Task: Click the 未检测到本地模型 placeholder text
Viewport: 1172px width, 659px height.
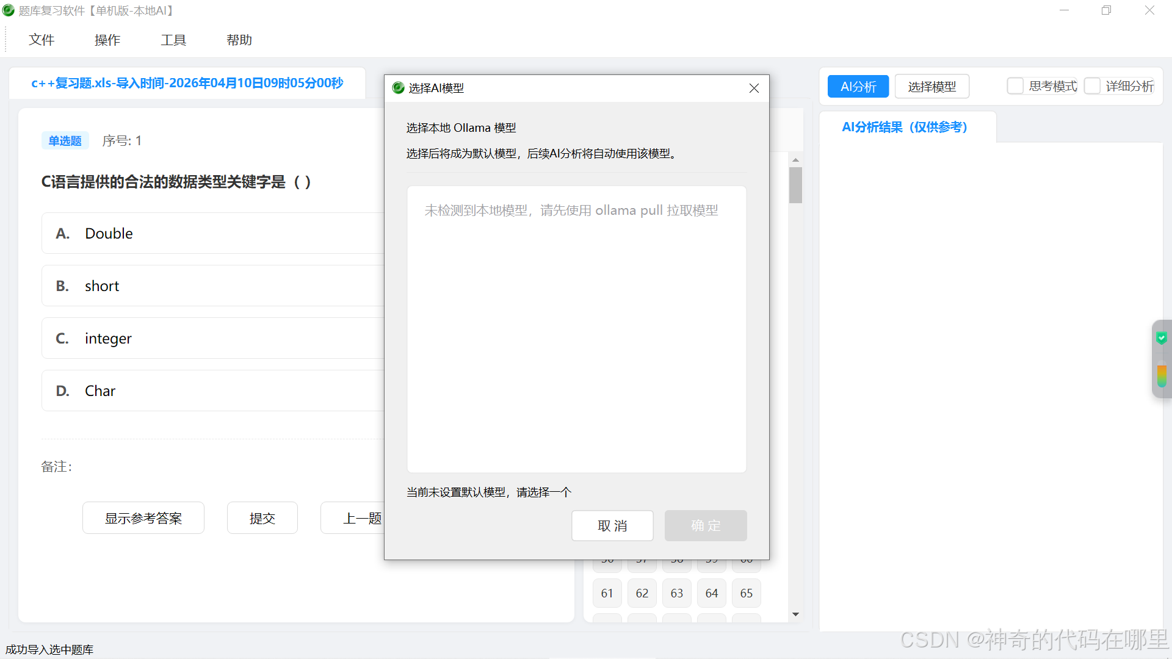Action: (x=571, y=211)
